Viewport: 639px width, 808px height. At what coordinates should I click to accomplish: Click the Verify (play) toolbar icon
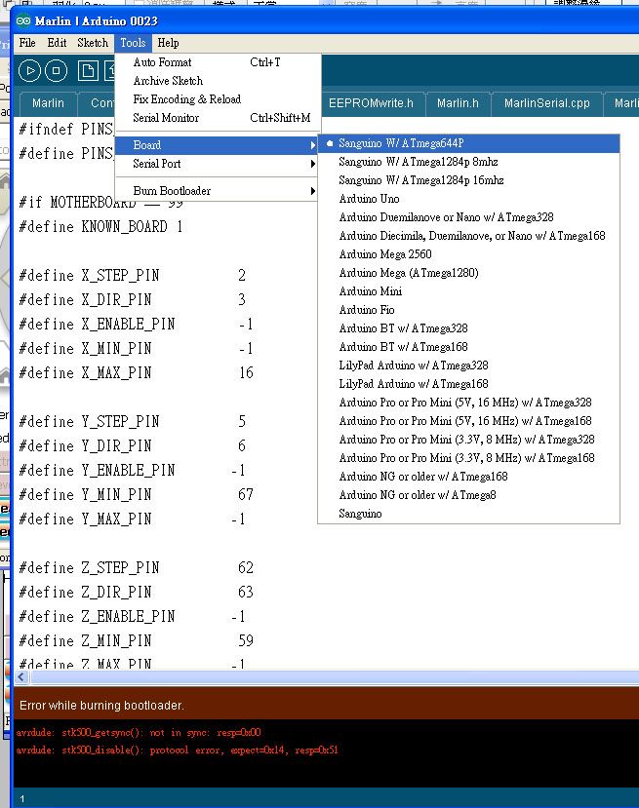(30, 70)
